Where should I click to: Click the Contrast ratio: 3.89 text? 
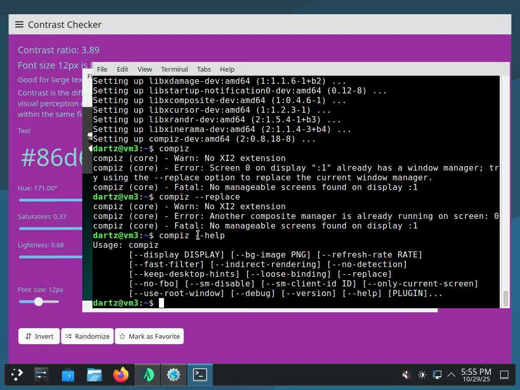(x=59, y=50)
